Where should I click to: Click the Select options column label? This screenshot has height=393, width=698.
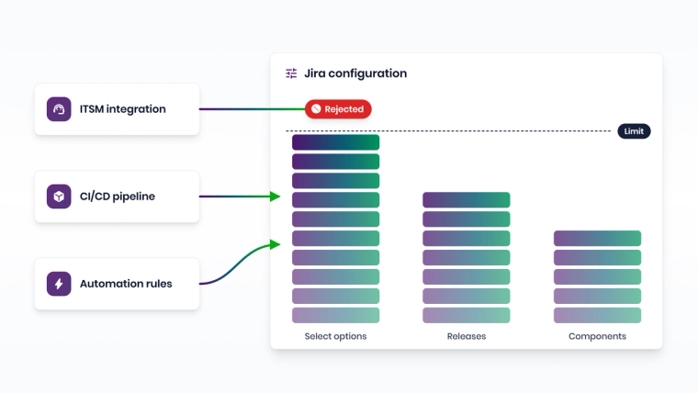(335, 336)
